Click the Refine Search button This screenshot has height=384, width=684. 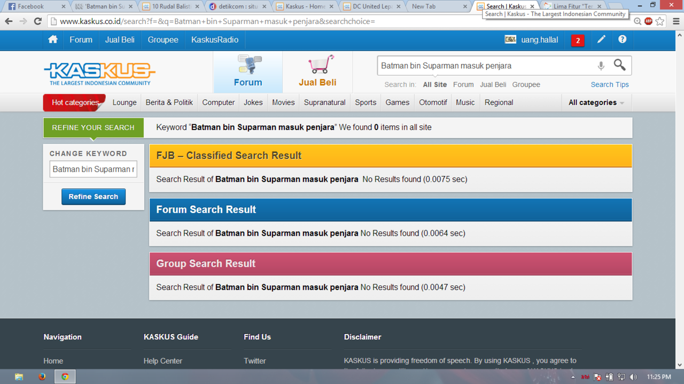coord(94,196)
